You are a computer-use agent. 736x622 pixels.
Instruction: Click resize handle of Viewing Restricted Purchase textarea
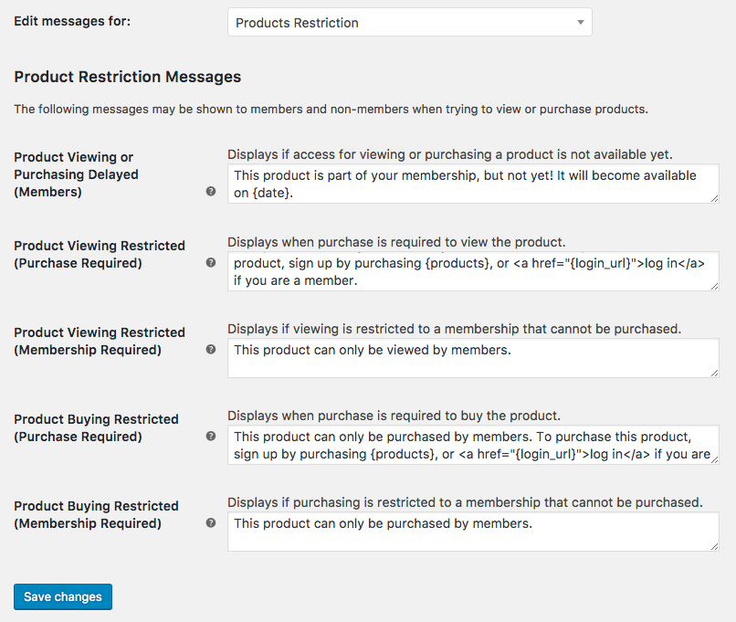(714, 287)
